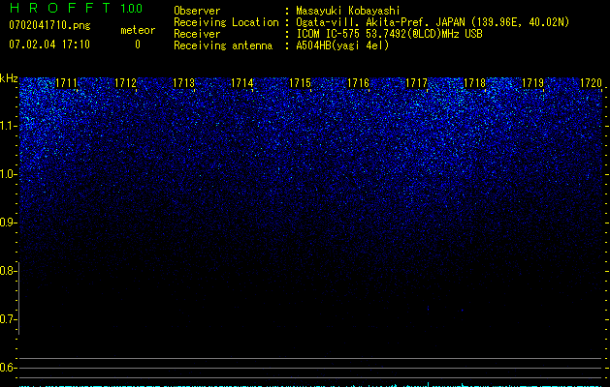The image size is (610, 387).
Task: Click the date stamp 07.02.04 17:10
Action: pos(49,45)
